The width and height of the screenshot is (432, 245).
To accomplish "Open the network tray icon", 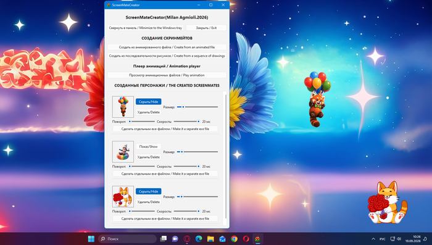I will point(393,239).
